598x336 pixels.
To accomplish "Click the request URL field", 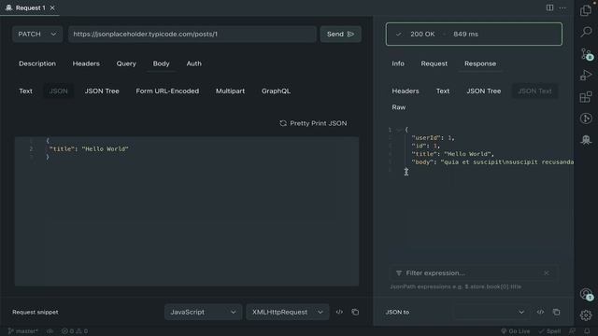I will 192,34.
